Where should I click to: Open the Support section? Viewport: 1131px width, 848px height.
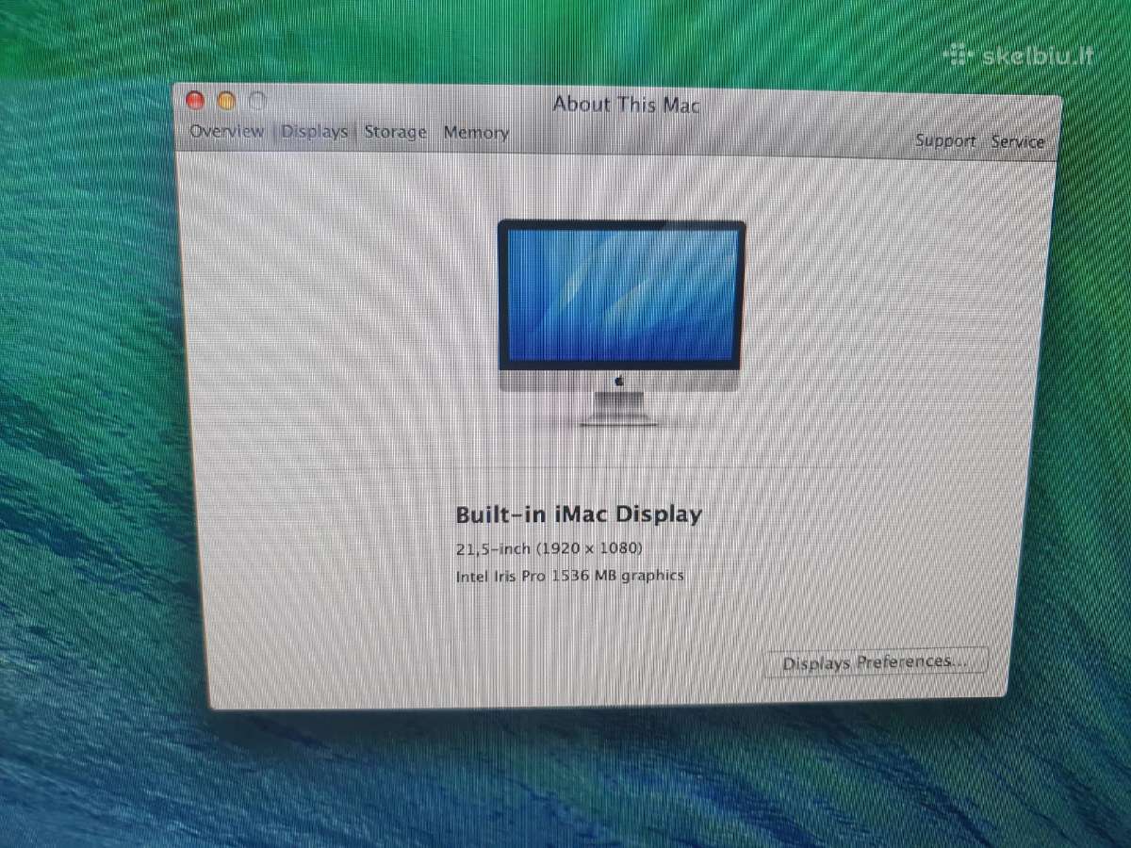945,141
